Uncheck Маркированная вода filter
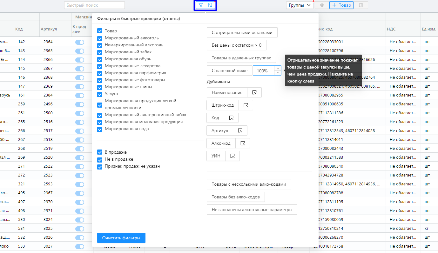Image resolution: width=438 pixels, height=253 pixels. [x=100, y=129]
